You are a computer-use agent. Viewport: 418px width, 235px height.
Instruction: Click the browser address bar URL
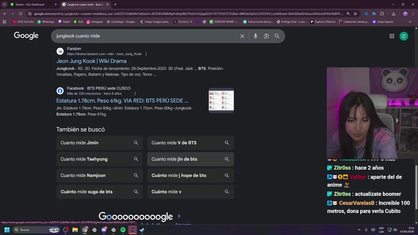click(x=189, y=14)
